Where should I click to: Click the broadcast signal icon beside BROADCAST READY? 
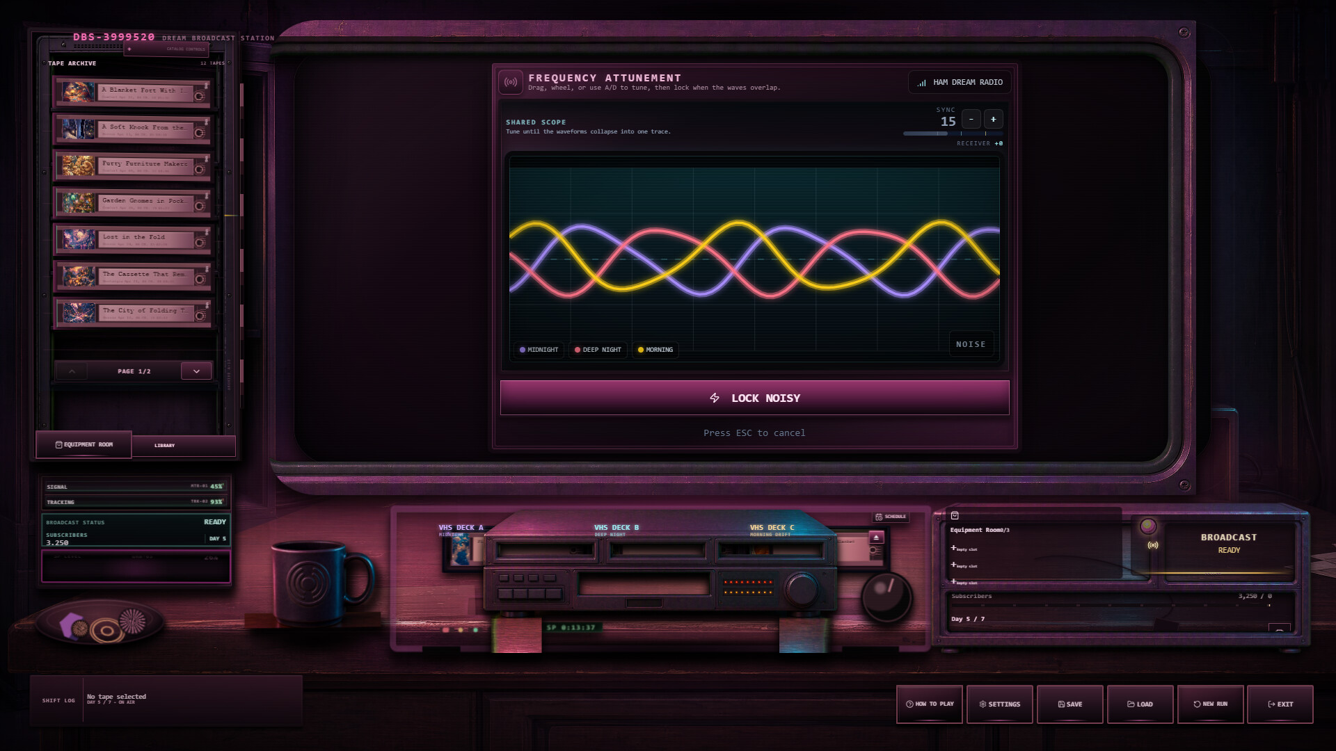(x=1153, y=545)
